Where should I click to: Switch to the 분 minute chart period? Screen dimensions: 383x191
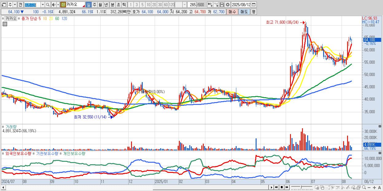112,5
